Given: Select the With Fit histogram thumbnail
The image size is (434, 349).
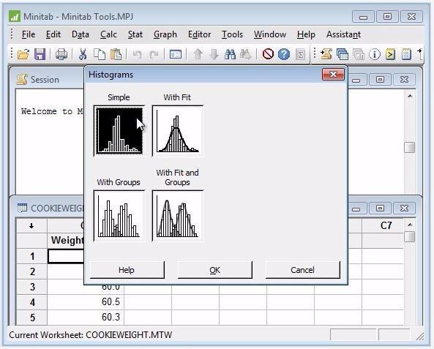Looking at the screenshot, I should pyautogui.click(x=178, y=131).
